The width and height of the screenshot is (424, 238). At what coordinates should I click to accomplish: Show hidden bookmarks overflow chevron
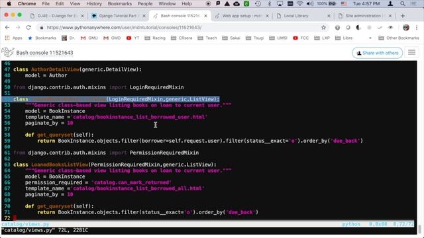tap(370, 38)
